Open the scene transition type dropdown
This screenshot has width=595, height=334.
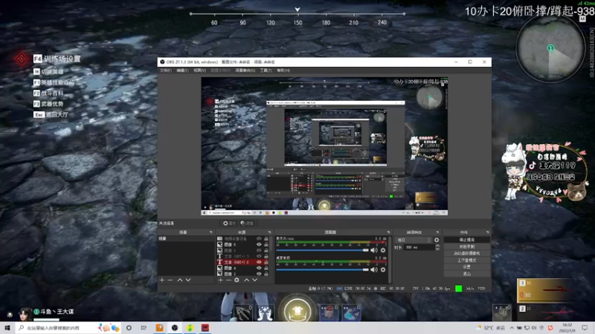pos(414,240)
